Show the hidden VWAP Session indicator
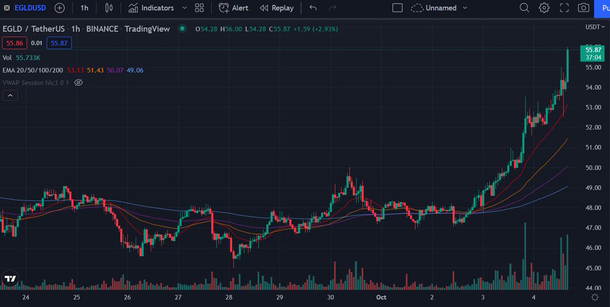This screenshot has width=610, height=307. [x=78, y=82]
